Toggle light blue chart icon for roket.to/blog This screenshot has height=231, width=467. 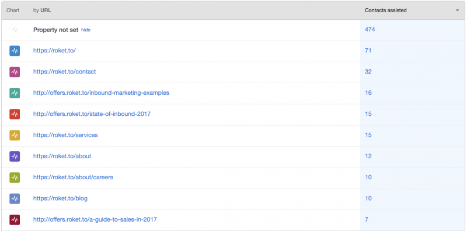pyautogui.click(x=15, y=198)
